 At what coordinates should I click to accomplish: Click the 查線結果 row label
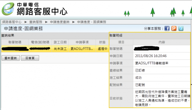click(116, 70)
